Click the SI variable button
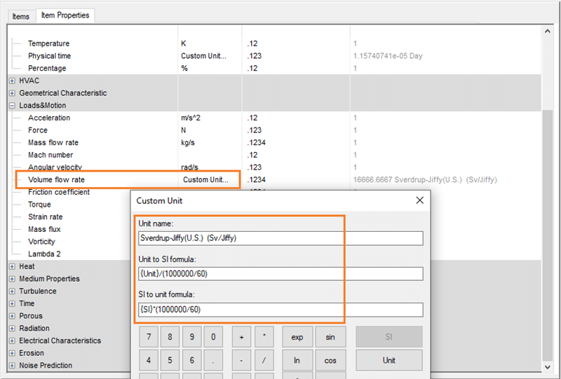561x379 pixels. [389, 337]
